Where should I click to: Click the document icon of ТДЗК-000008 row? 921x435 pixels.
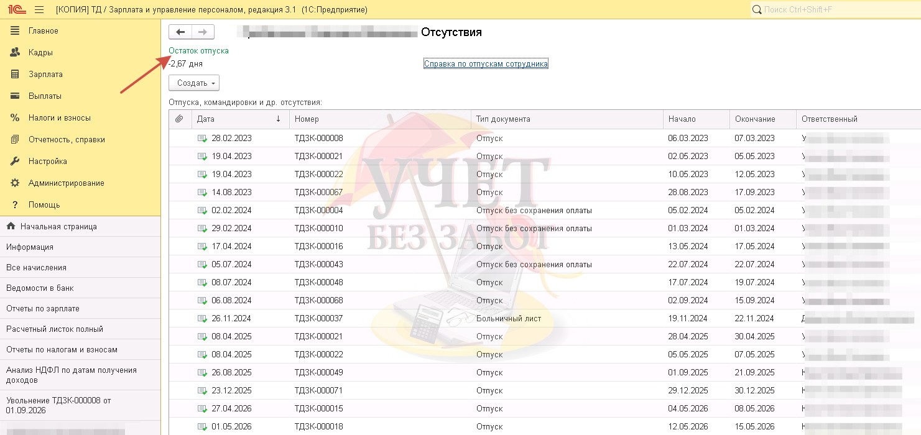click(202, 138)
